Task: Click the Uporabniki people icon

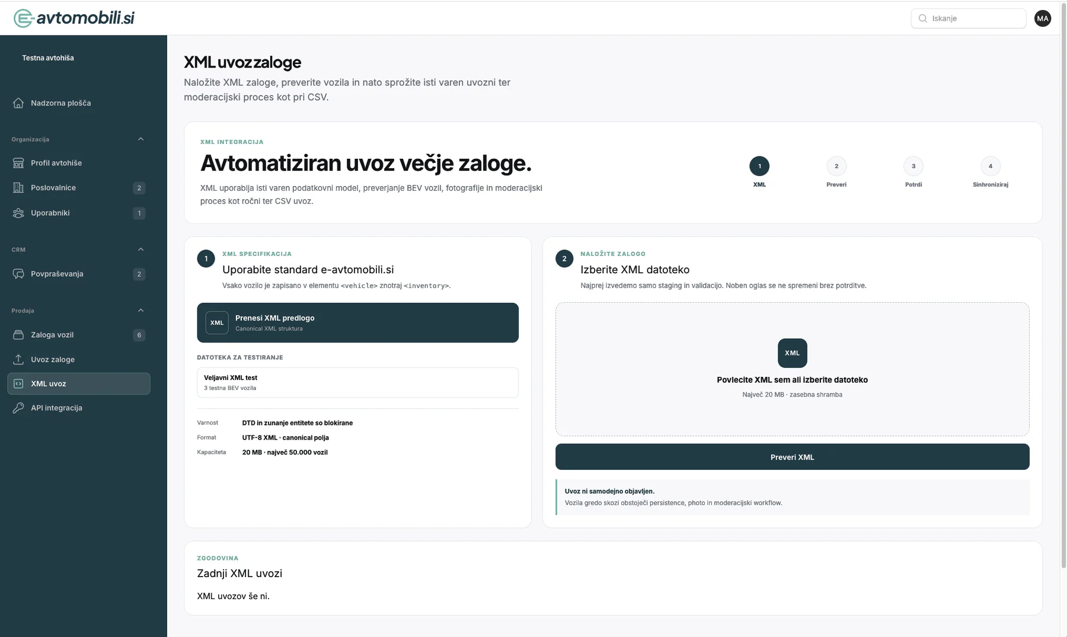Action: pyautogui.click(x=18, y=213)
